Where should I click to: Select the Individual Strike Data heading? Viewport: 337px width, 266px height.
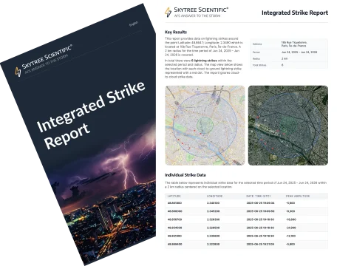tap(185, 175)
